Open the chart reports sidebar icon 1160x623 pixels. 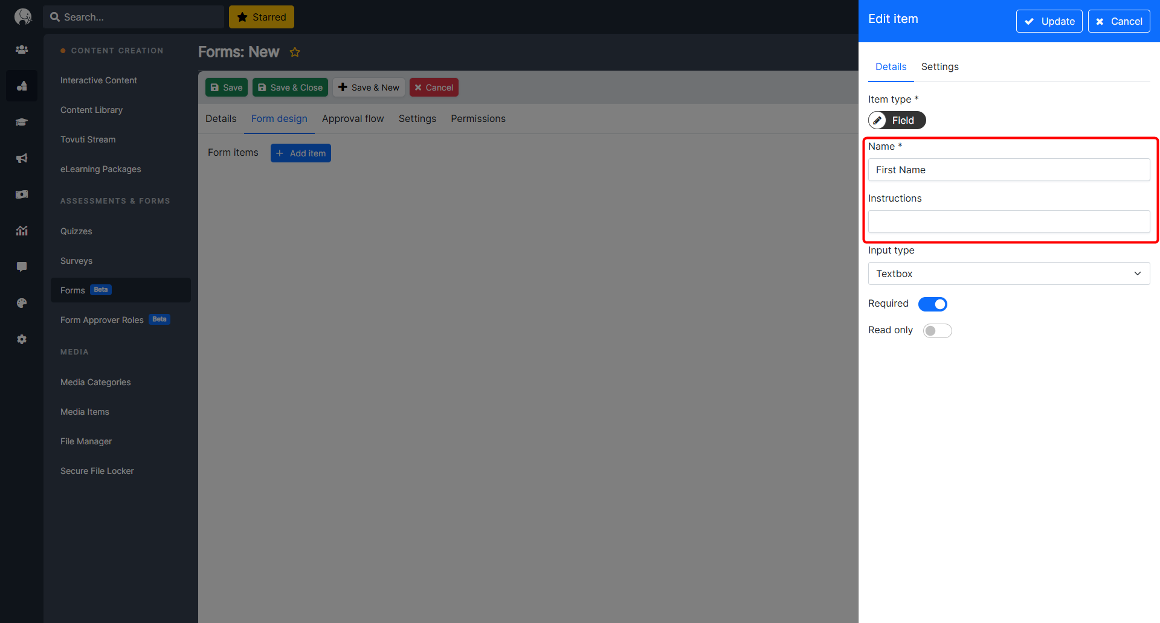[x=22, y=231]
